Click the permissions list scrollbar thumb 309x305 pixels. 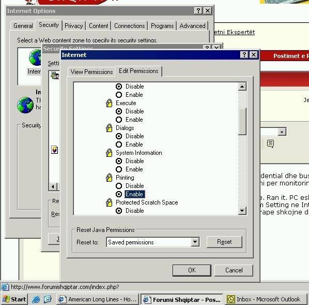[242, 122]
